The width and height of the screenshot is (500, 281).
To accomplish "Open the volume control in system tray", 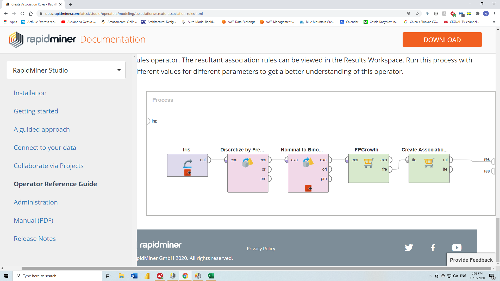I will [455, 276].
